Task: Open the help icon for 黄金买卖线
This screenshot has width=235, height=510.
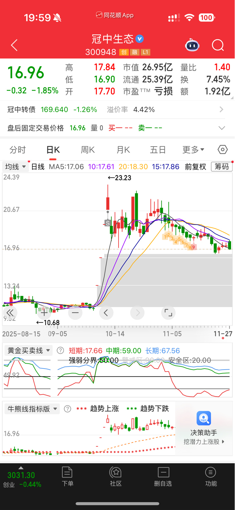Action: (x=61, y=350)
